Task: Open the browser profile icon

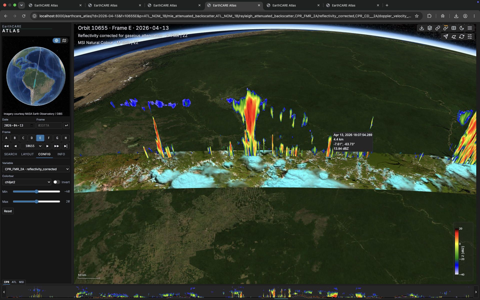Action: [465, 16]
